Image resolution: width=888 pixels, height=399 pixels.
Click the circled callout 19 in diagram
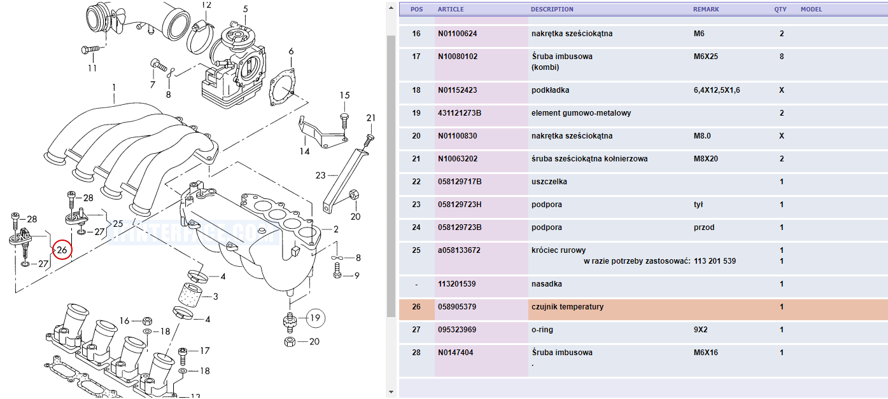click(x=315, y=318)
